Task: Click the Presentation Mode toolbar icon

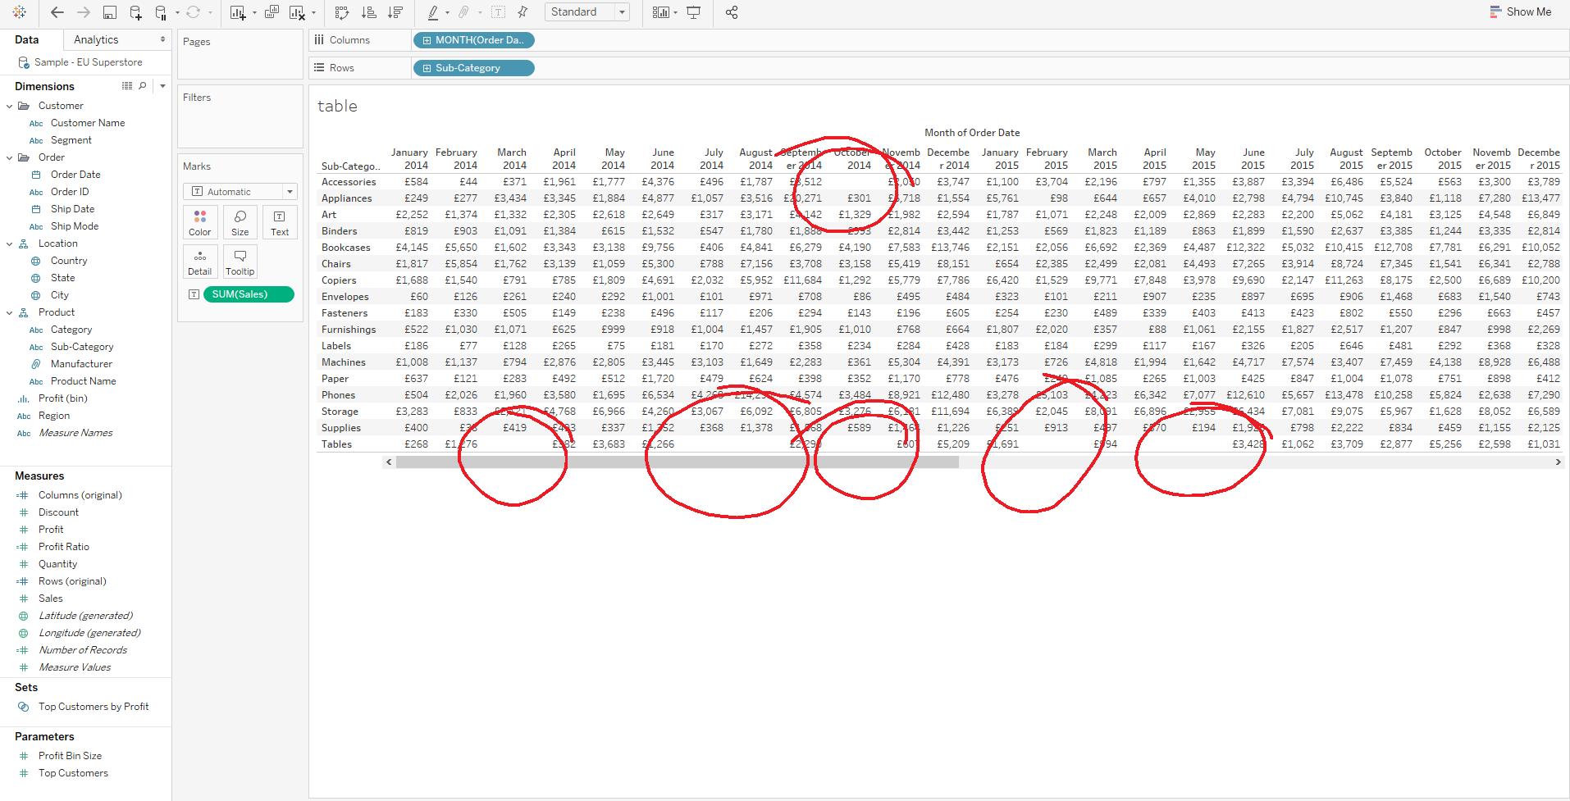Action: pyautogui.click(x=693, y=12)
